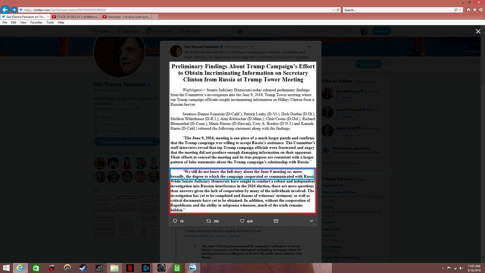
Task: Click the volume speaker tray icon
Action: pos(460,268)
